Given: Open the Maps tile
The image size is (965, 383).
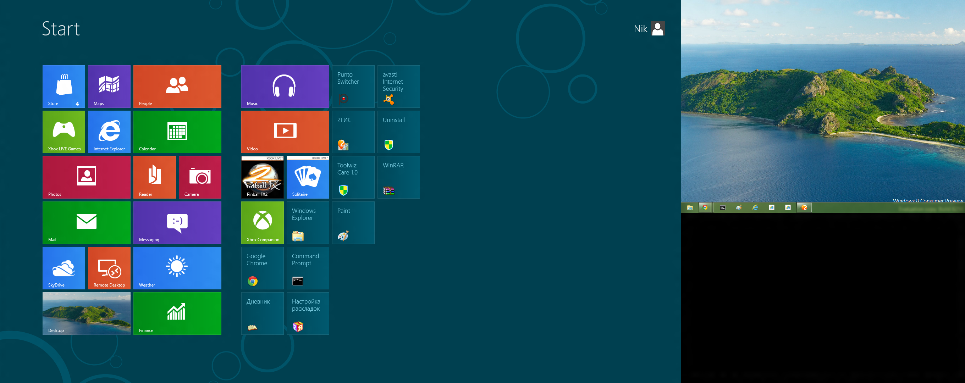Looking at the screenshot, I should point(109,87).
